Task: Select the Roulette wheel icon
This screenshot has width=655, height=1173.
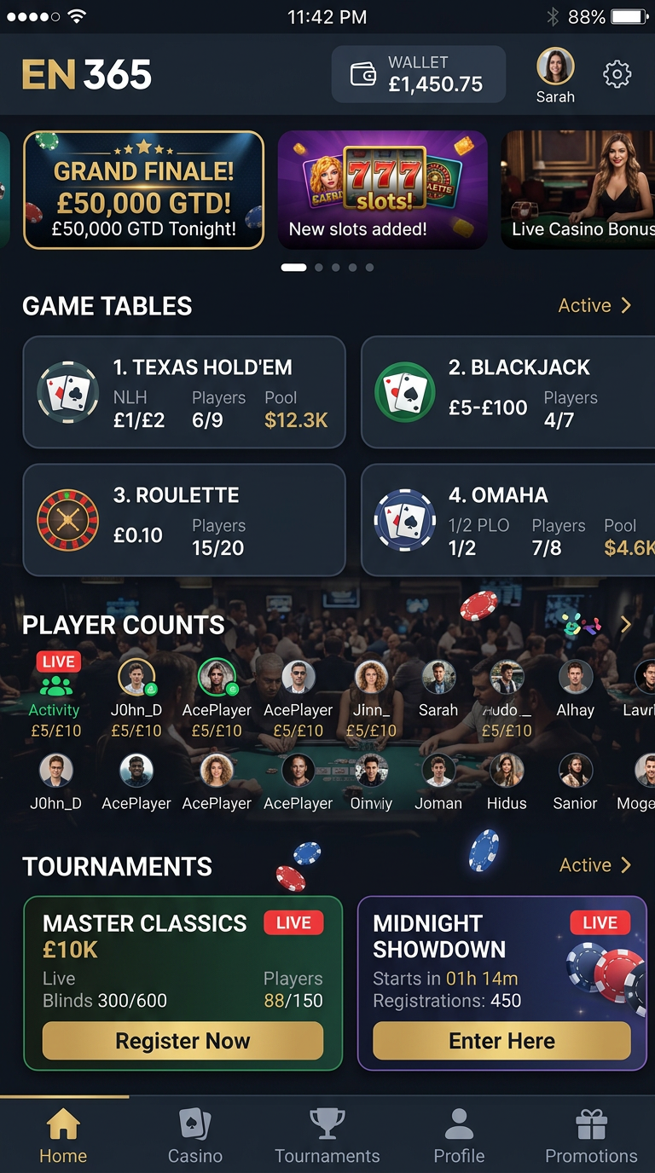Action: pos(68,520)
